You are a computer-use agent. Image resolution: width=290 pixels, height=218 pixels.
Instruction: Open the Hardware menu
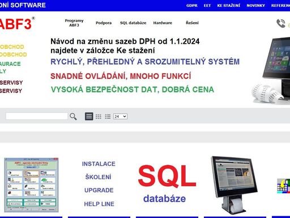(163, 23)
